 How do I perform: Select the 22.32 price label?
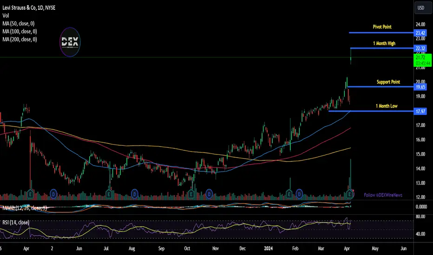(x=420, y=49)
